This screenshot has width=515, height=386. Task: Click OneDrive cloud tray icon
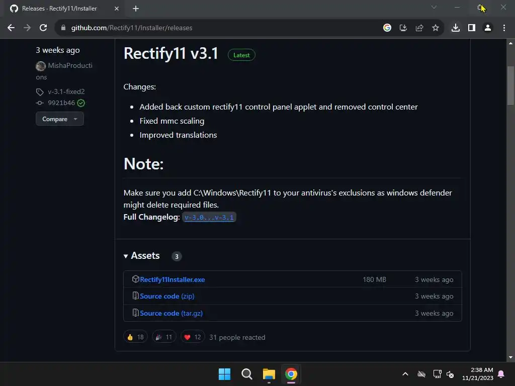tap(421, 374)
